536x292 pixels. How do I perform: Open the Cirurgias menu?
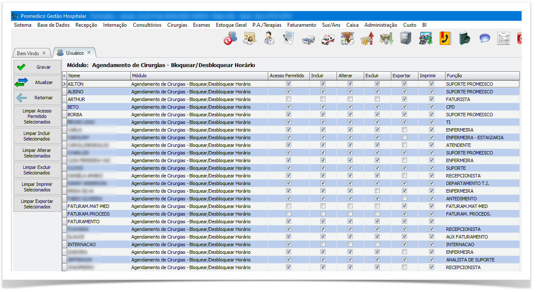click(x=177, y=25)
